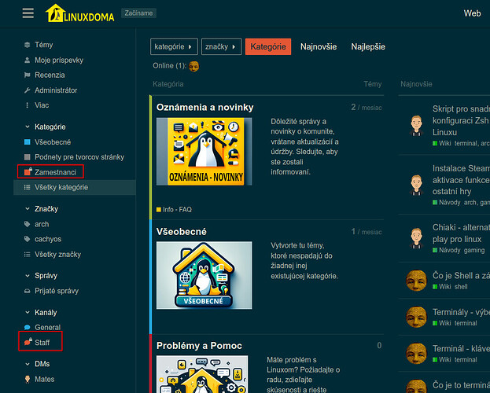The height and width of the screenshot is (393, 490).
Task: Open the Instalace Steam topic title
Action: click(461, 180)
